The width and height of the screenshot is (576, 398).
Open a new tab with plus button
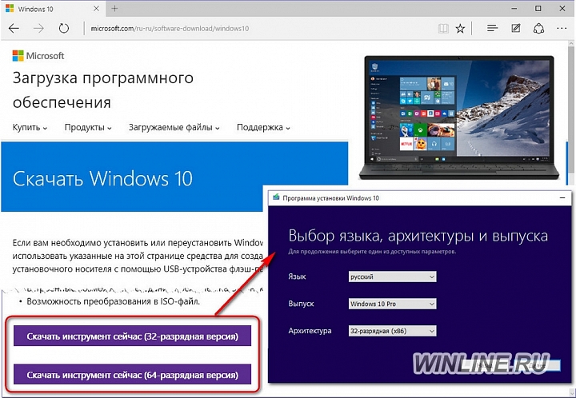(x=114, y=9)
